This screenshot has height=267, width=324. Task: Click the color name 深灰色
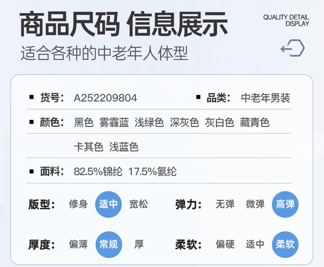tap(184, 122)
